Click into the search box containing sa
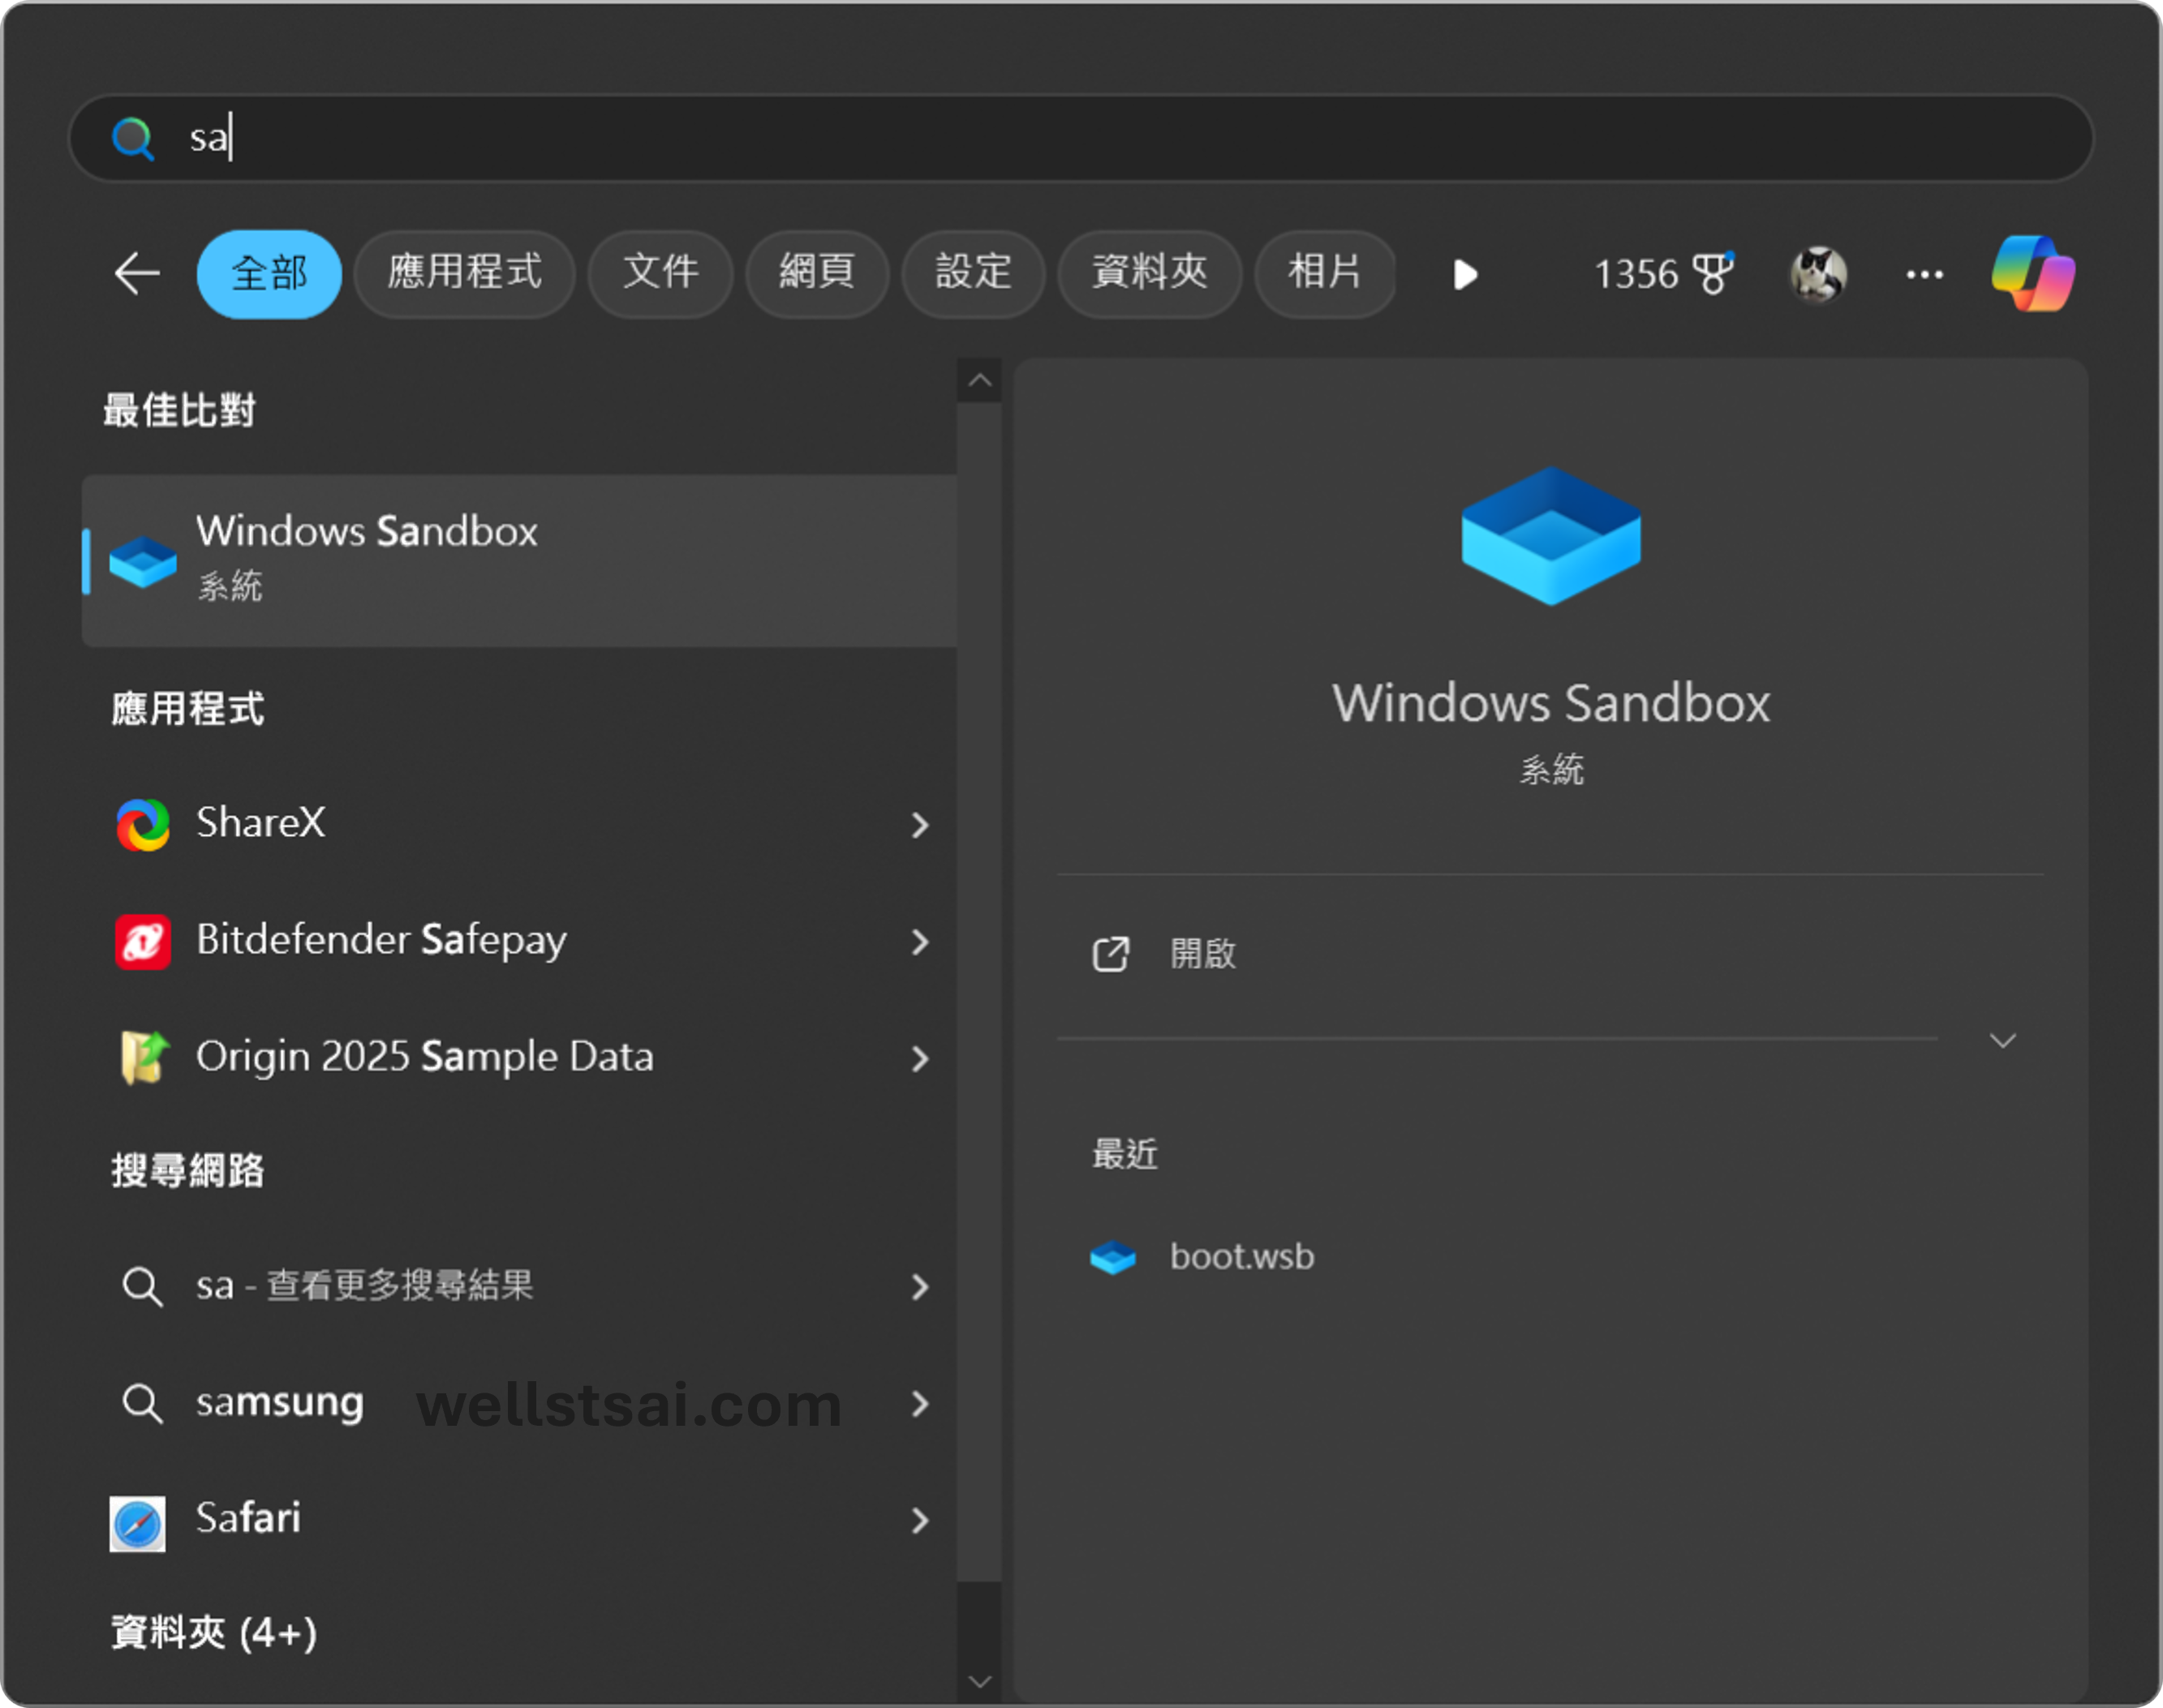The height and width of the screenshot is (1708, 2163). (1081, 138)
